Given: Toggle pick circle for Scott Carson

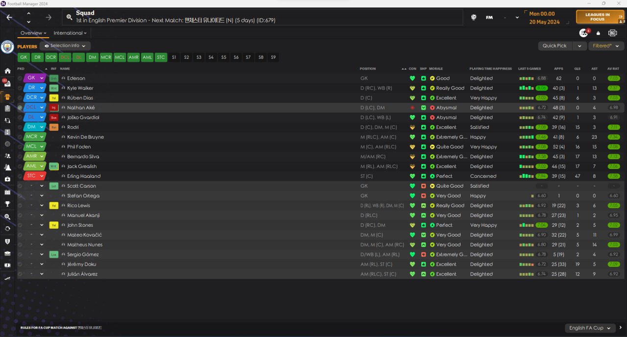Looking at the screenshot, I should point(20,186).
